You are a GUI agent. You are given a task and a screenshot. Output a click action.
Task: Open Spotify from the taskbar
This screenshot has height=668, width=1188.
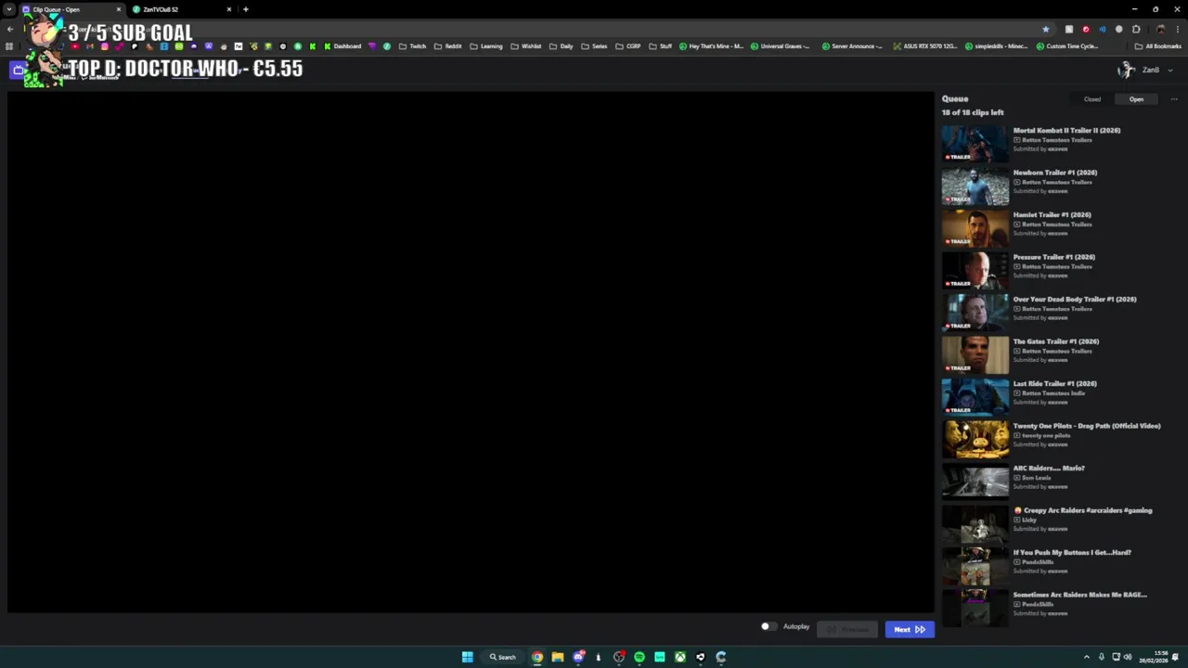pyautogui.click(x=639, y=657)
